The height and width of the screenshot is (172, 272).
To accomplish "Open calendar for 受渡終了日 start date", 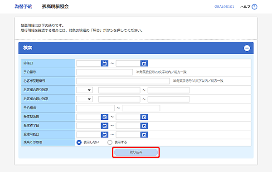I will pos(104,126).
